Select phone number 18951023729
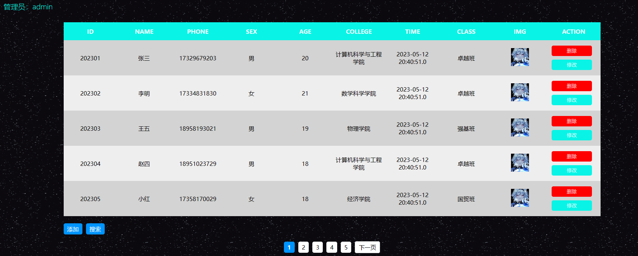638x256 pixels. 198,164
